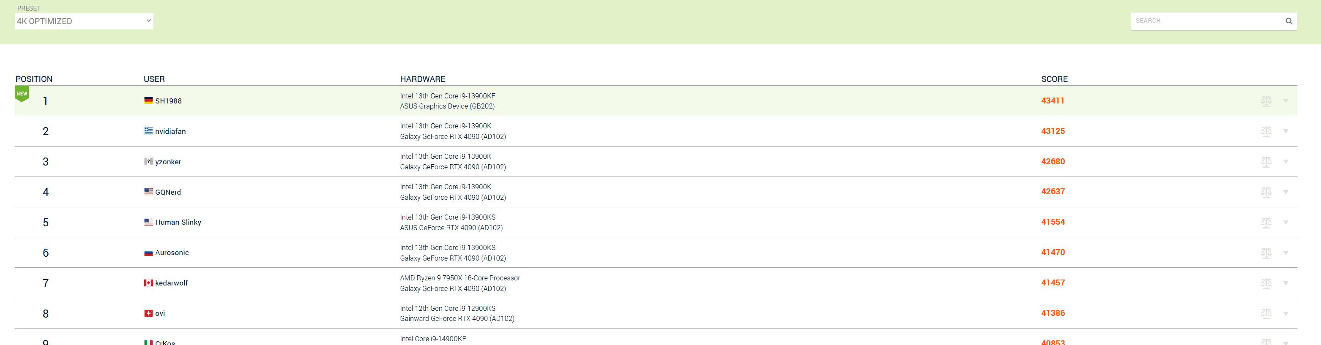1321x345 pixels.
Task: Expand details arrow for nvidiafan's entry
Action: [1285, 131]
